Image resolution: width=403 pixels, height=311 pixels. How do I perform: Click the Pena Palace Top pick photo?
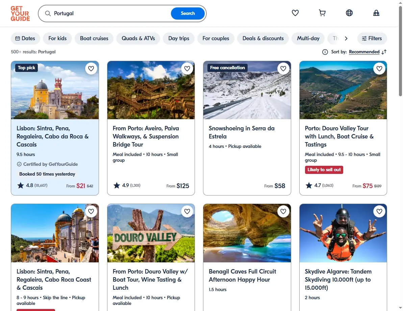point(55,90)
